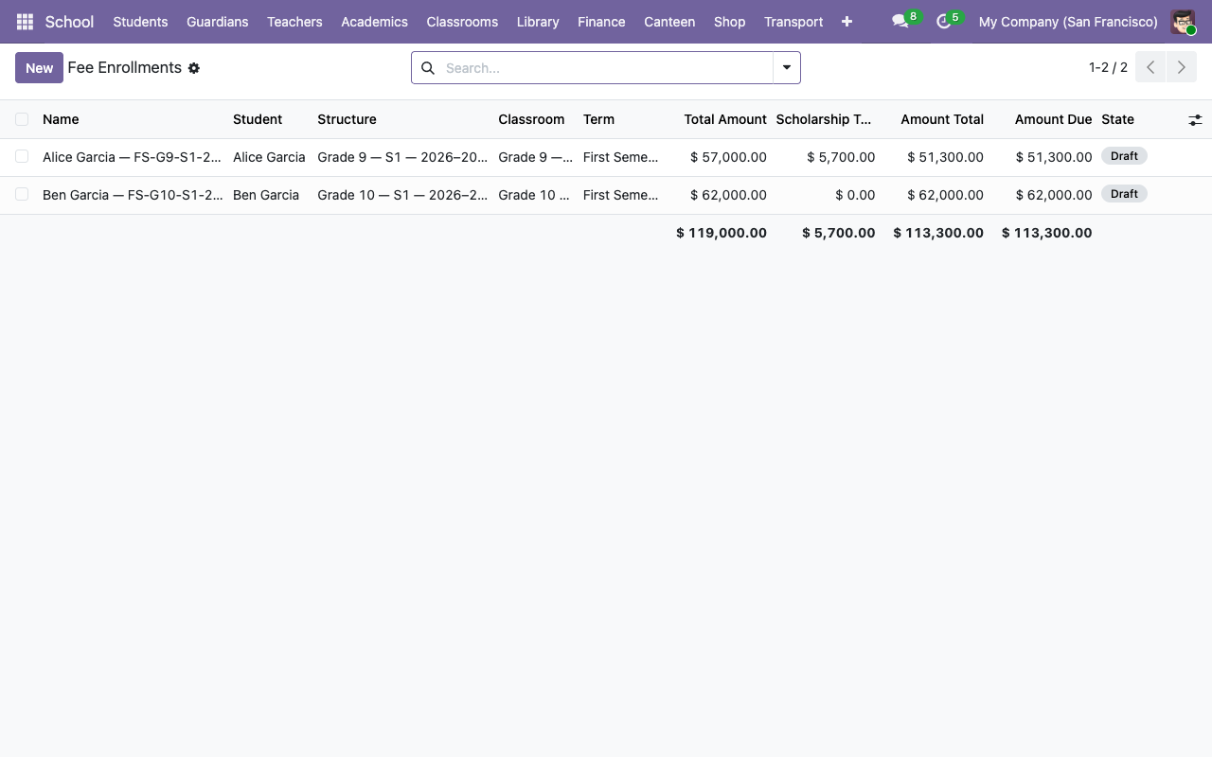
Task: Click the pager counter 1-2 / 2
Action: point(1108,67)
